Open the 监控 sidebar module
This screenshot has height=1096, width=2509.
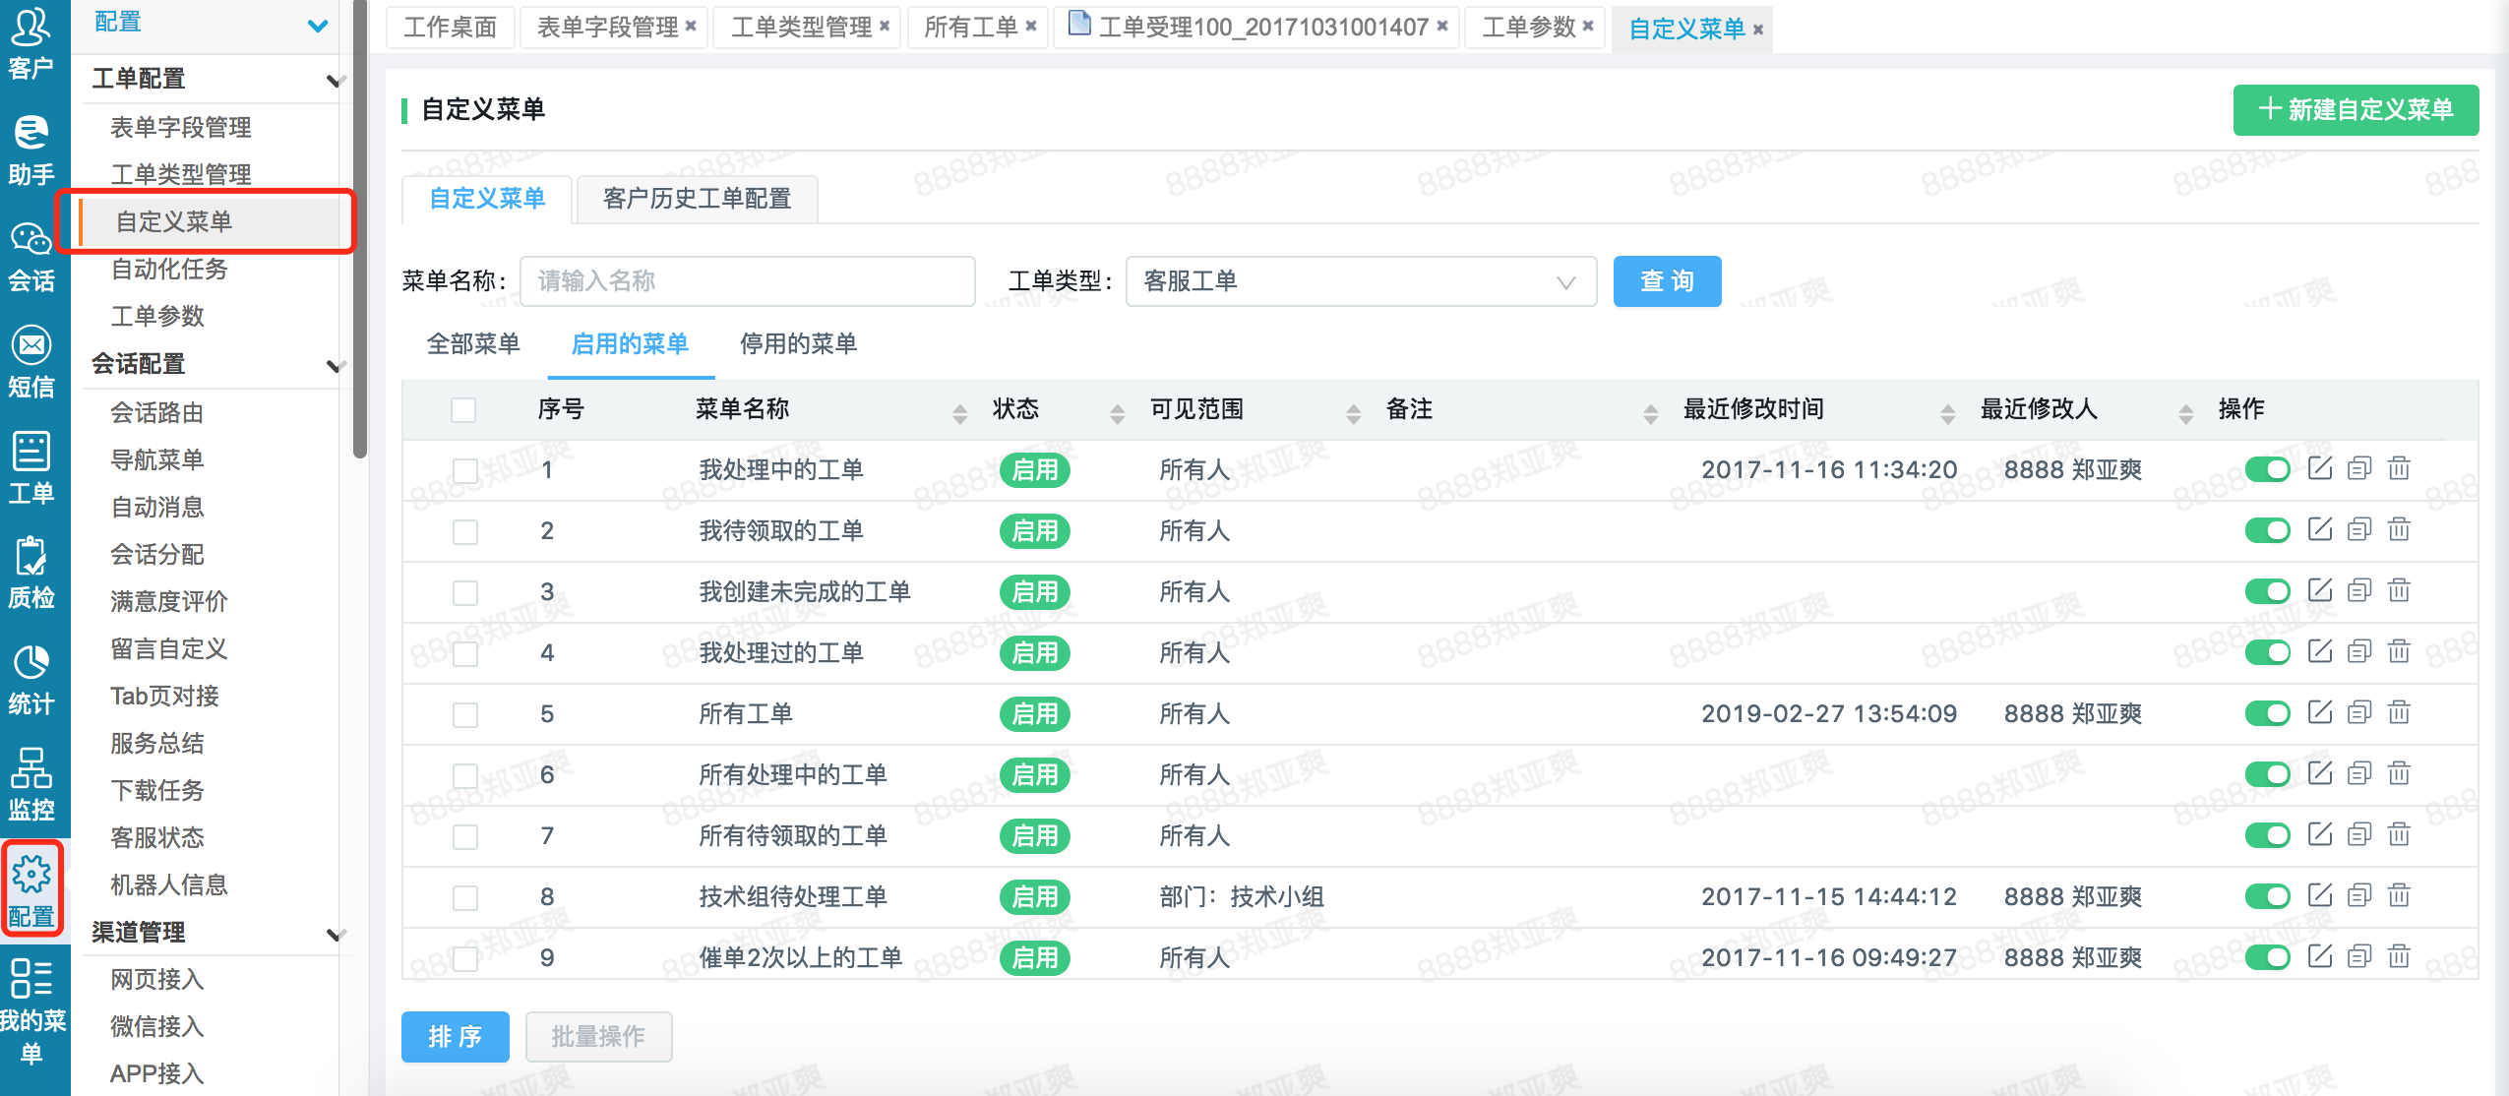pyautogui.click(x=31, y=786)
